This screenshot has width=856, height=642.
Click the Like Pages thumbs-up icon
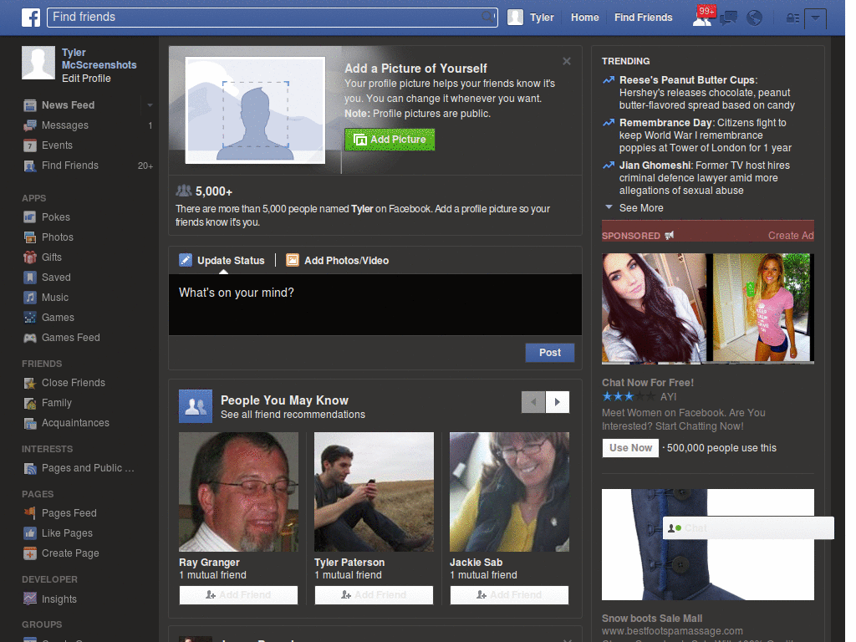pos(30,533)
